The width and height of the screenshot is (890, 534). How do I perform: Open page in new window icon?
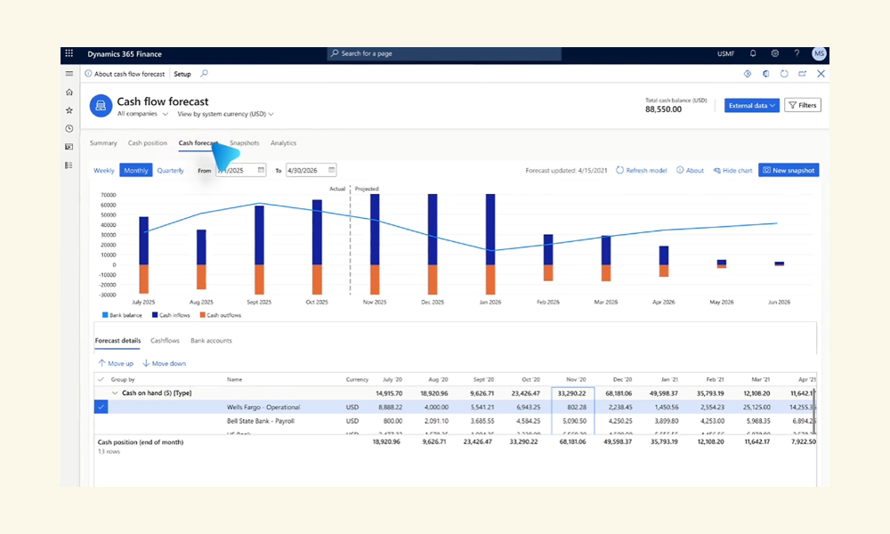pos(802,74)
